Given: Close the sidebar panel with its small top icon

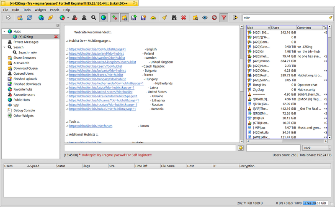Looking at the screenshot, I should (x=58, y=25).
